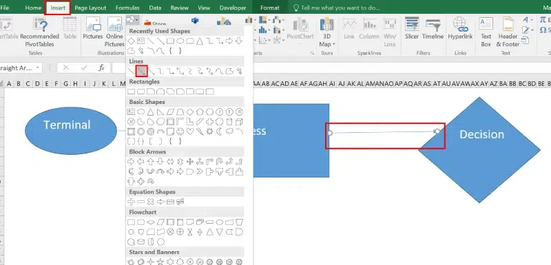Pick the text box in Recently Used Shapes
Viewport: 551px width, 265px height.
(141, 41)
